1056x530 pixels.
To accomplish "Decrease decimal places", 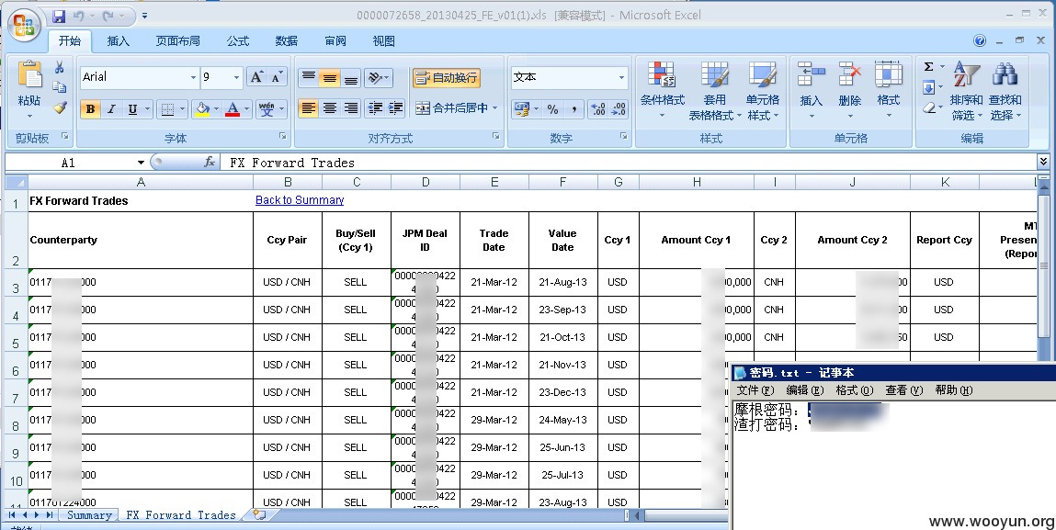I will pyautogui.click(x=619, y=109).
